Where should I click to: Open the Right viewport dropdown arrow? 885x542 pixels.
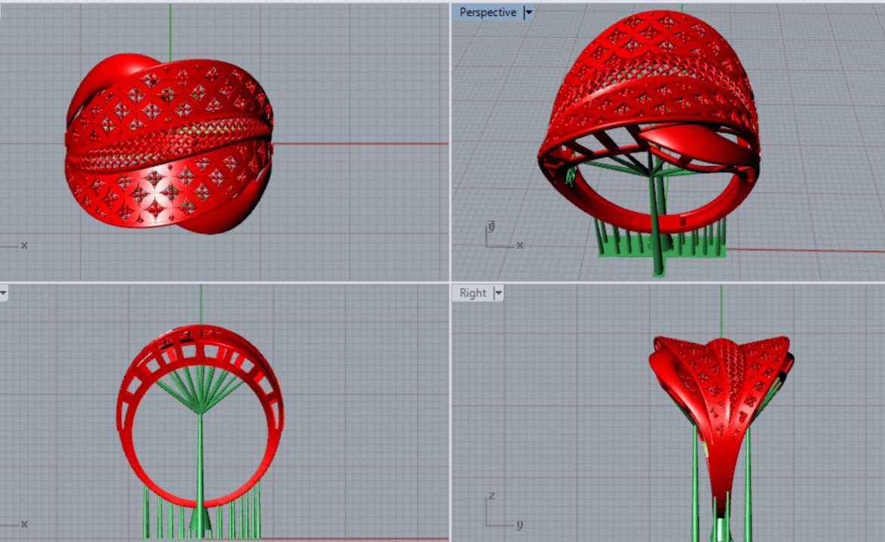pyautogui.click(x=498, y=293)
